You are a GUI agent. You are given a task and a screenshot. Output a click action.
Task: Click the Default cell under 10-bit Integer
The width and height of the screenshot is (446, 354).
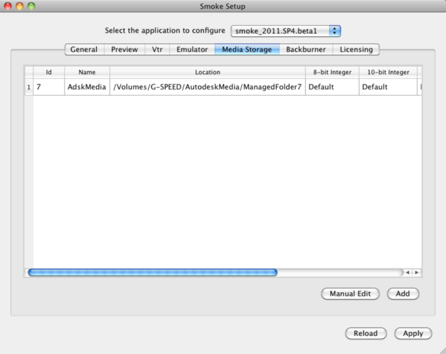point(388,87)
